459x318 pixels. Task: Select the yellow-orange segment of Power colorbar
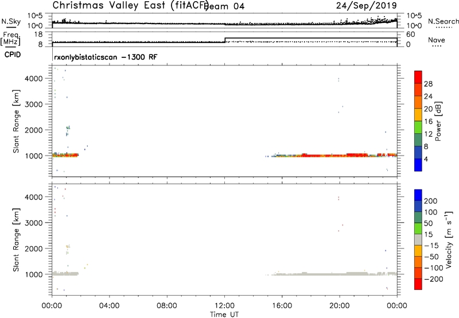click(418, 114)
